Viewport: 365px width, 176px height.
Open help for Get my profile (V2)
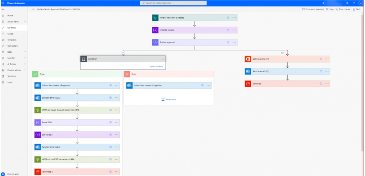[x=321, y=59]
